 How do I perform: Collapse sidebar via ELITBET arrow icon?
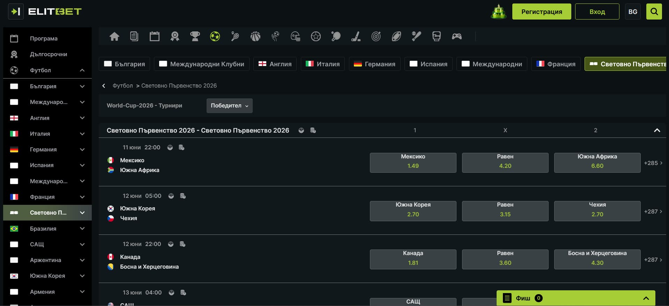point(16,12)
